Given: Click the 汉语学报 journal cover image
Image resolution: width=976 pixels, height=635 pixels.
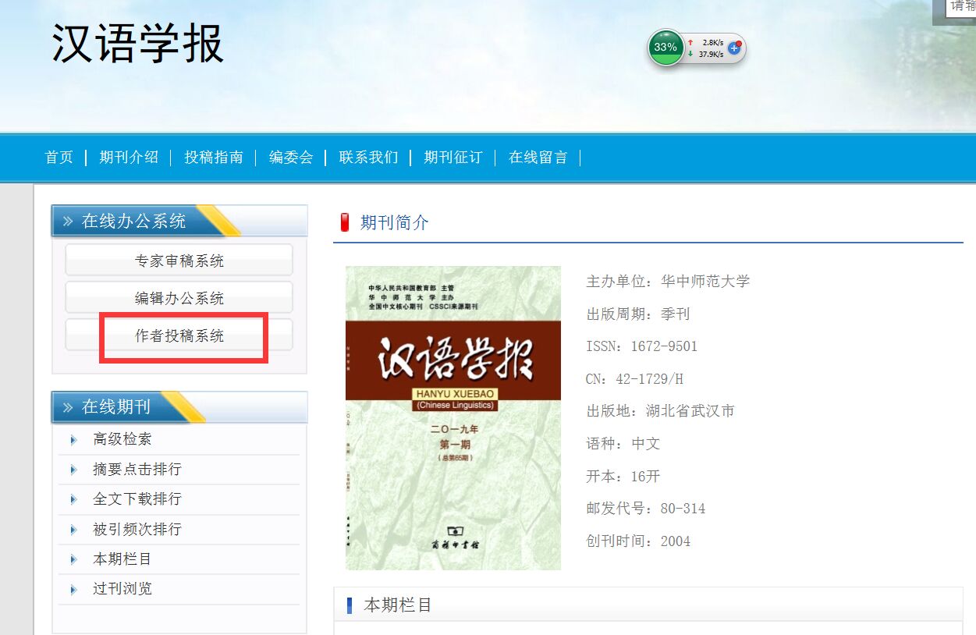Looking at the screenshot, I should [453, 417].
